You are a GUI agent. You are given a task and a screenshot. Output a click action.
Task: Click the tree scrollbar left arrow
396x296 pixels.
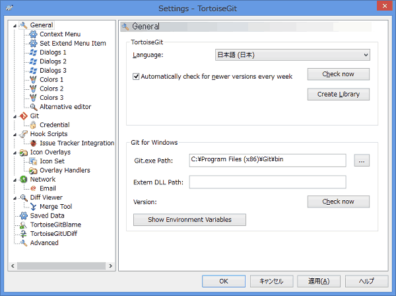13,266
